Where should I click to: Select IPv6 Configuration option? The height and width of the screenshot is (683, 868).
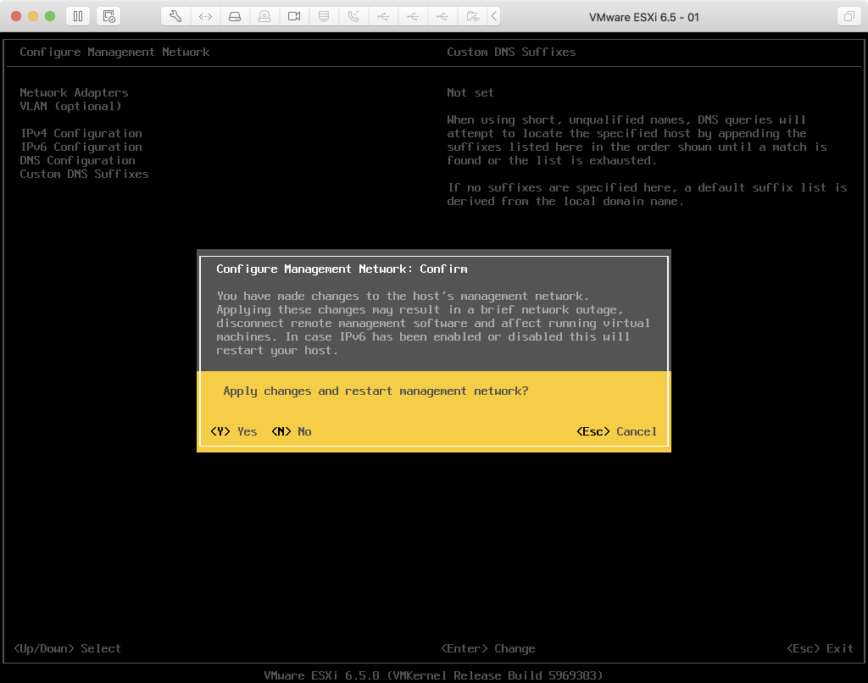(x=81, y=147)
